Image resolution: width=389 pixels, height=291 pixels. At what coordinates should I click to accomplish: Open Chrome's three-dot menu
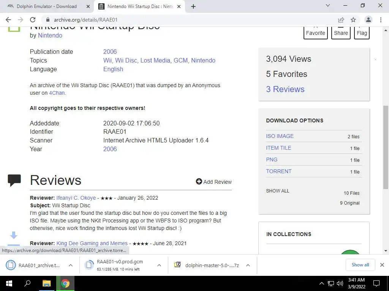[x=381, y=20]
